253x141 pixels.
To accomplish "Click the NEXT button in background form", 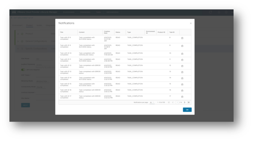I will 26,105.
